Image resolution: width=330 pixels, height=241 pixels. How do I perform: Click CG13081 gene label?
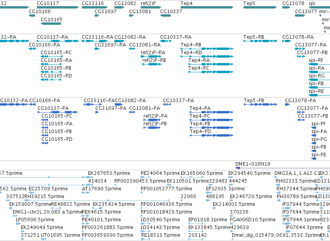tap(140, 11)
